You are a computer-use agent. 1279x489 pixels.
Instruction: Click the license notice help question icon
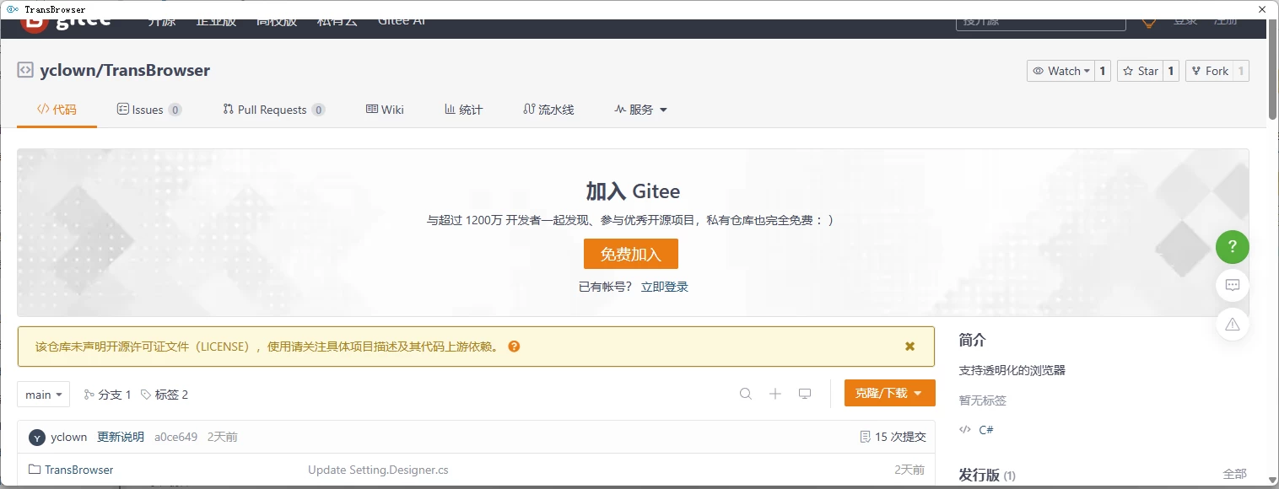coord(514,347)
